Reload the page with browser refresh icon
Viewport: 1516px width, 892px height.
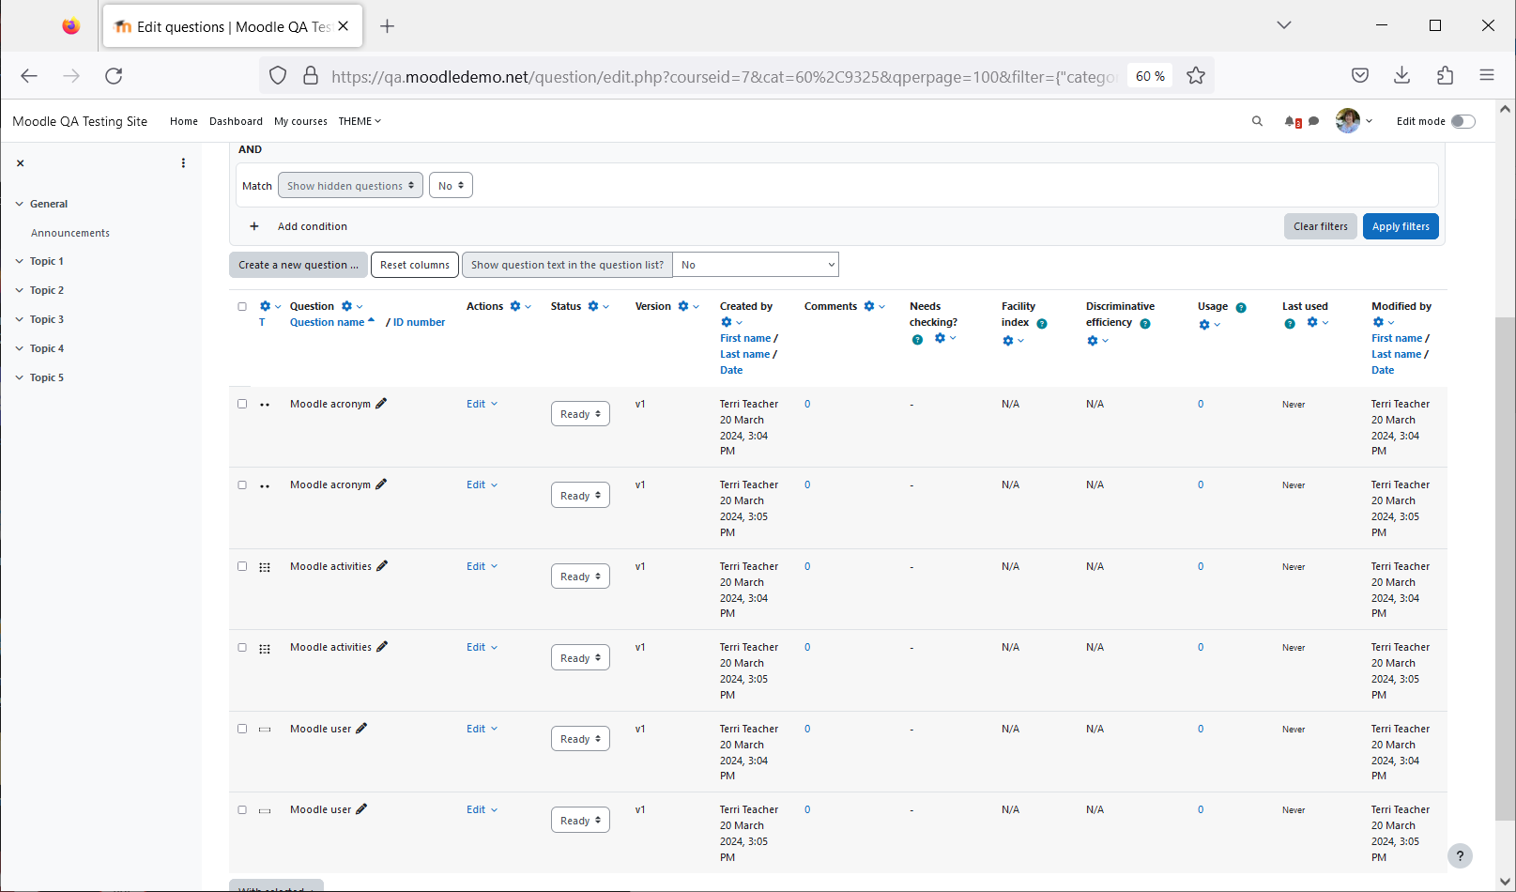coord(114,76)
